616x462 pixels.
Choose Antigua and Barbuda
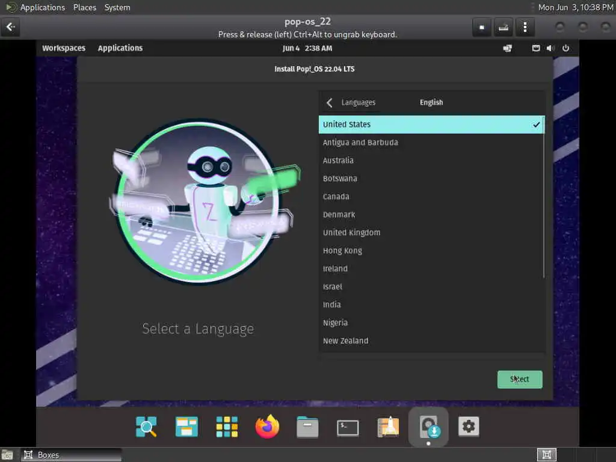431,142
